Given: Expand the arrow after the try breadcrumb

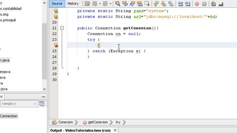Looking at the screenshot, I should pyautogui.click(x=124, y=122).
